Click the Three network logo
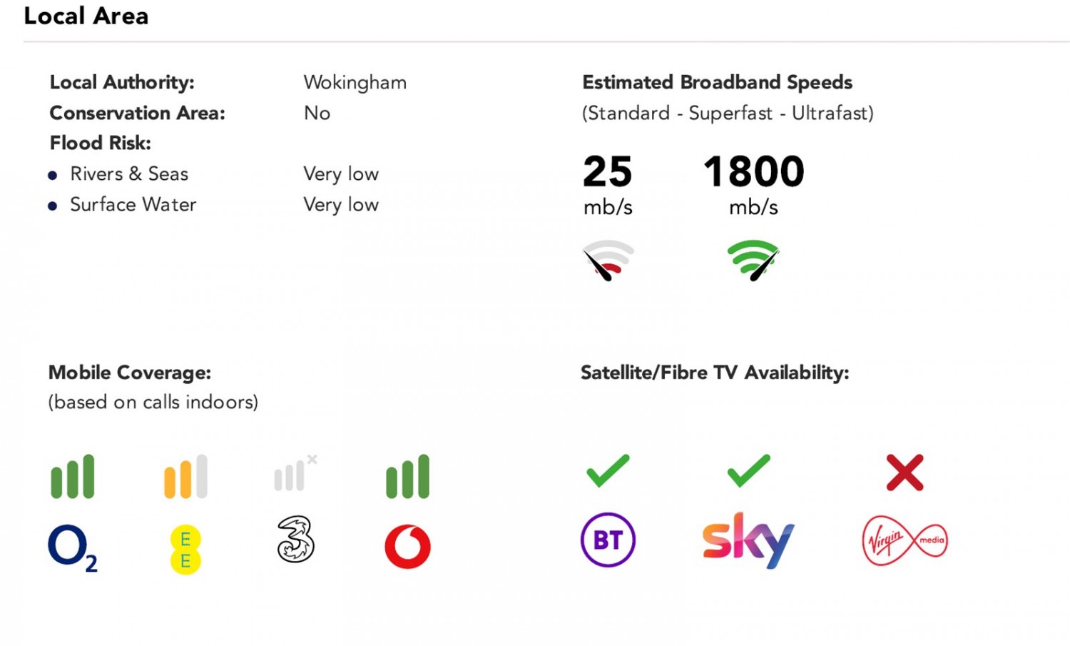 (x=295, y=539)
